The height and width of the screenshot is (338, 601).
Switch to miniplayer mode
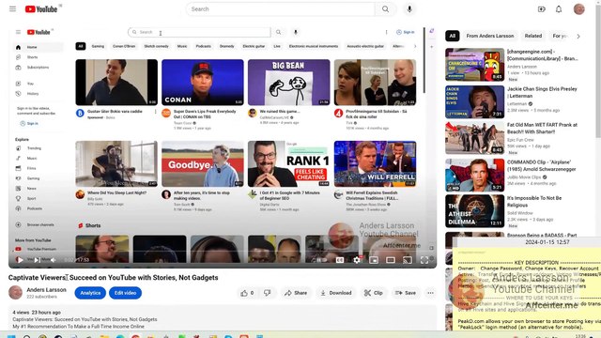(x=374, y=260)
